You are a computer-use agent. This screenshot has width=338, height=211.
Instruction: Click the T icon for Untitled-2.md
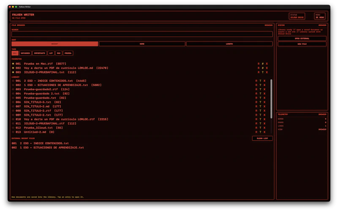pos(260,132)
